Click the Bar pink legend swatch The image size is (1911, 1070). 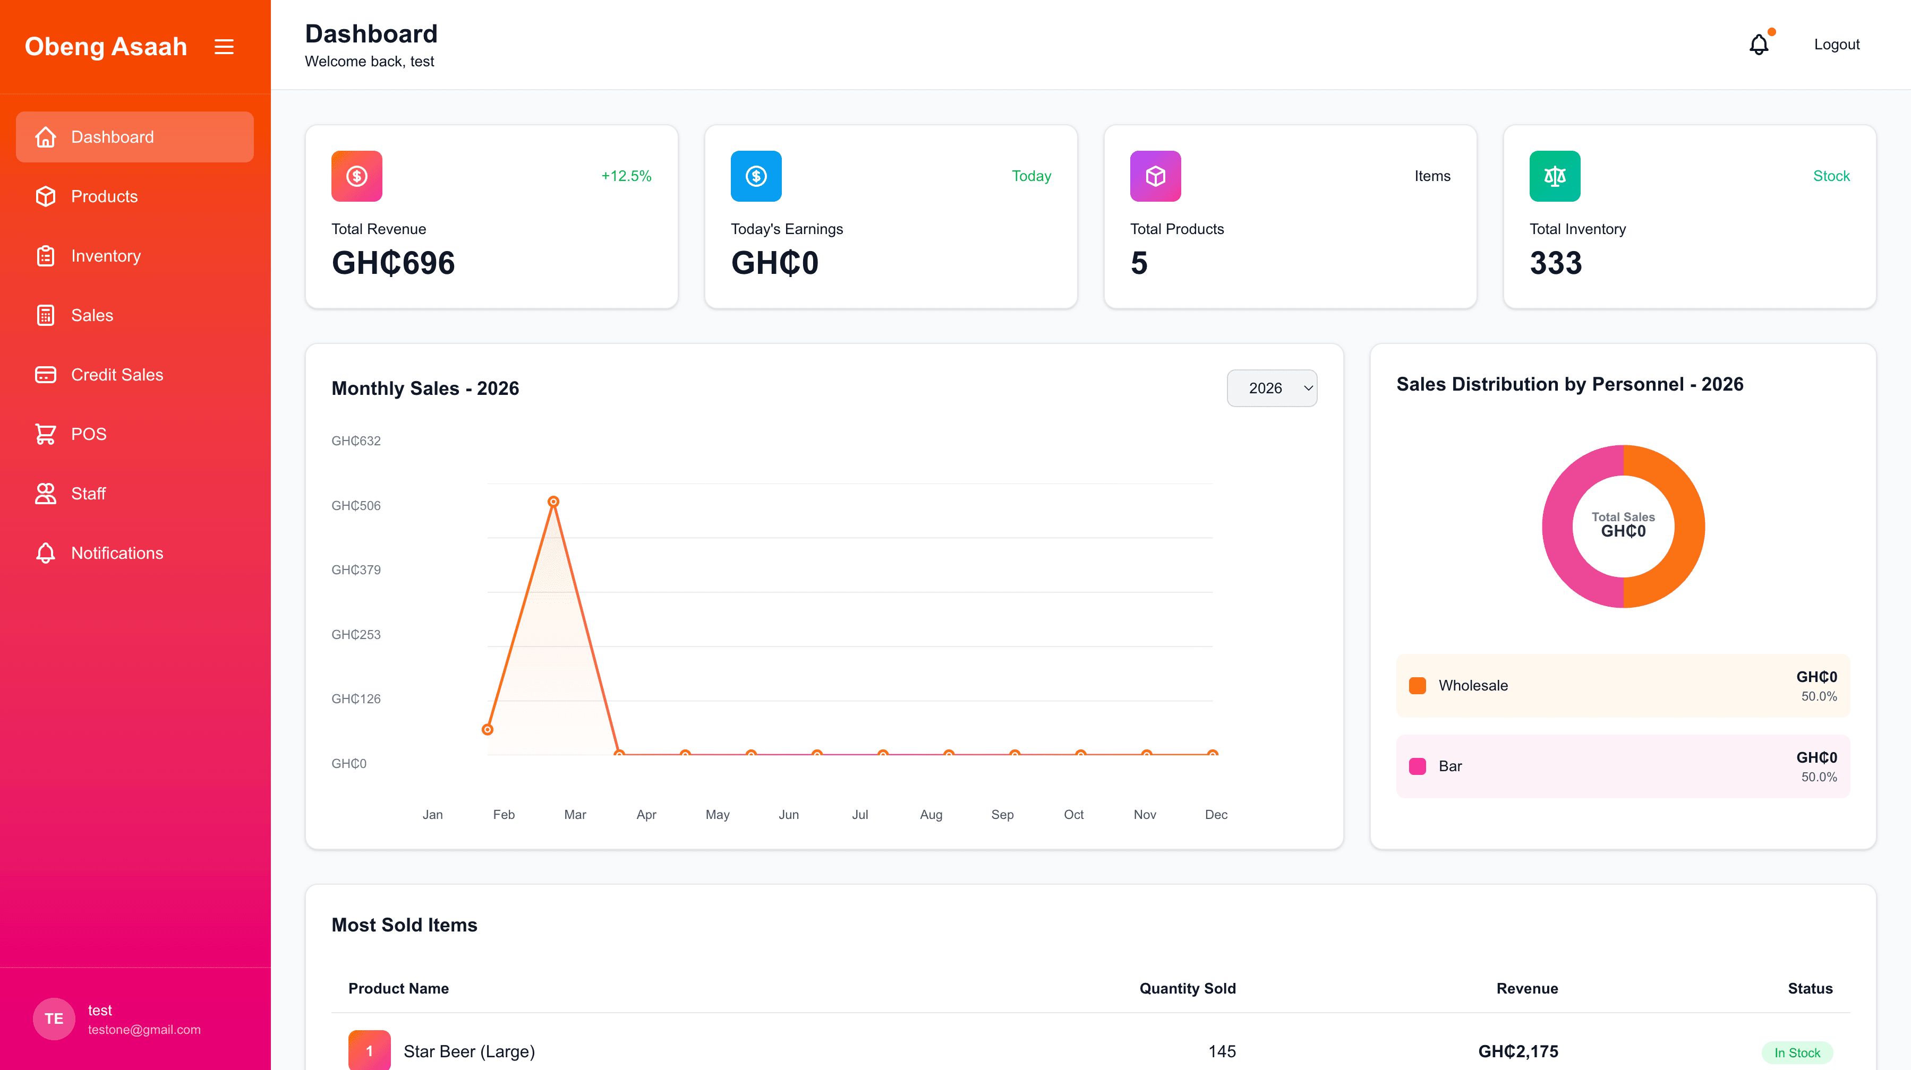[x=1418, y=766]
